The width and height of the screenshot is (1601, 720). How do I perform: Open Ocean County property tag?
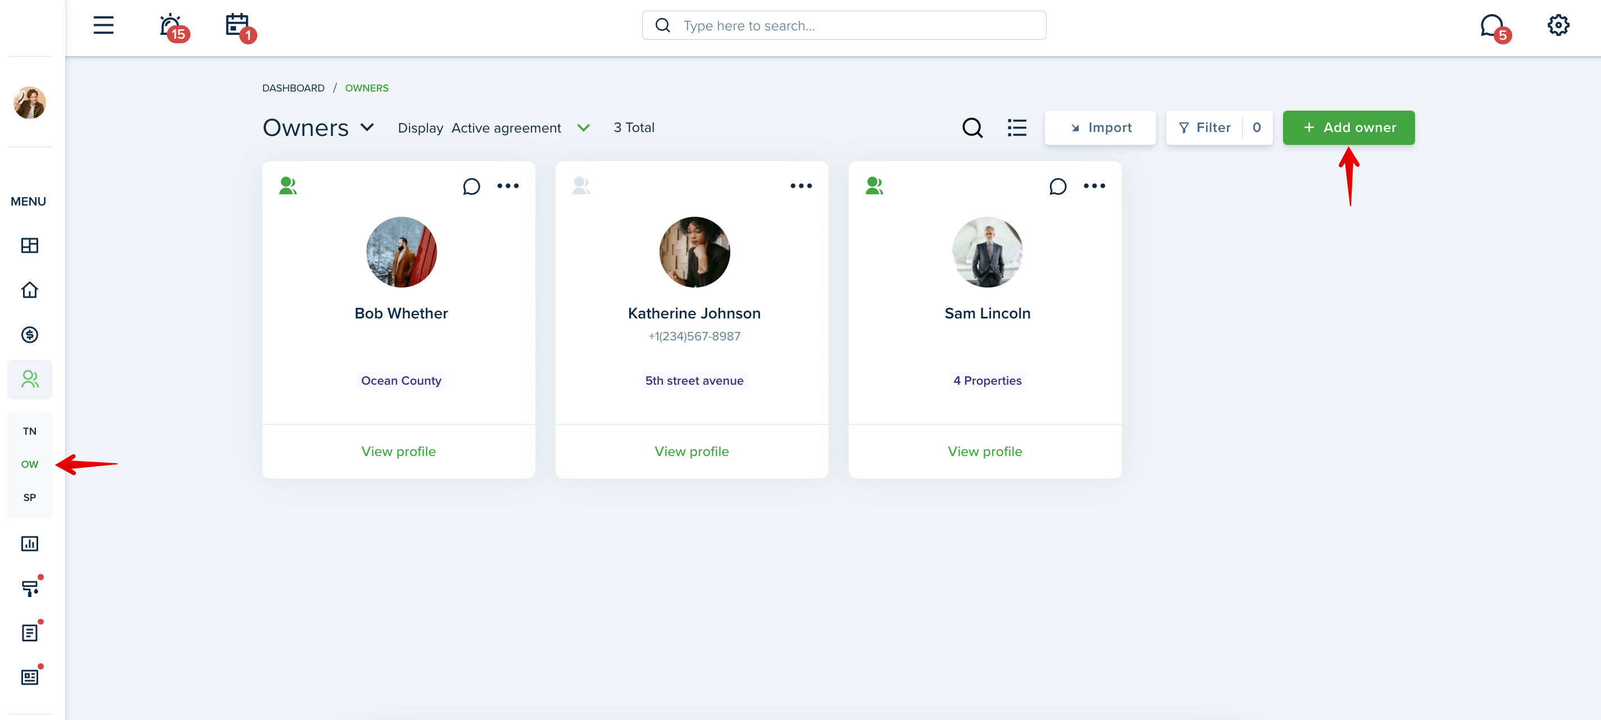[401, 381]
